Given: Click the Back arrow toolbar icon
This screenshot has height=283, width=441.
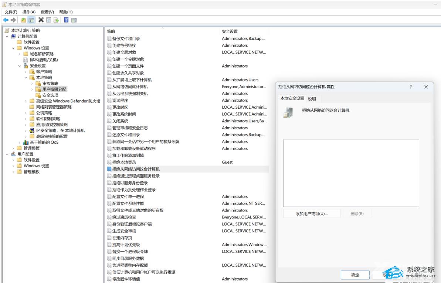Looking at the screenshot, I should point(6,20).
